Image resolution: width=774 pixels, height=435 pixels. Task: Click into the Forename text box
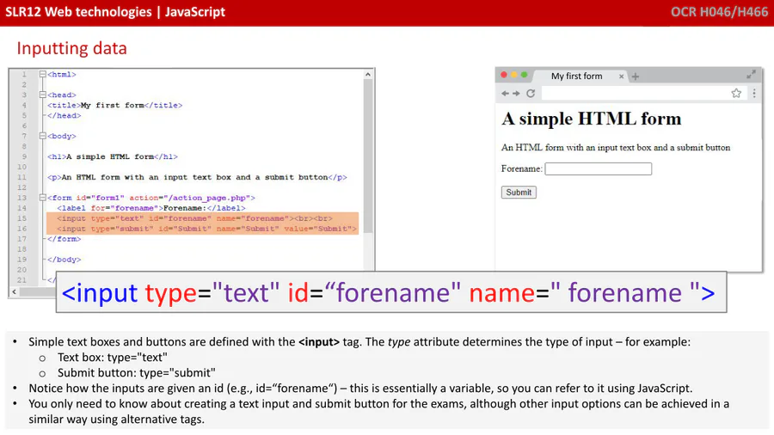click(598, 169)
